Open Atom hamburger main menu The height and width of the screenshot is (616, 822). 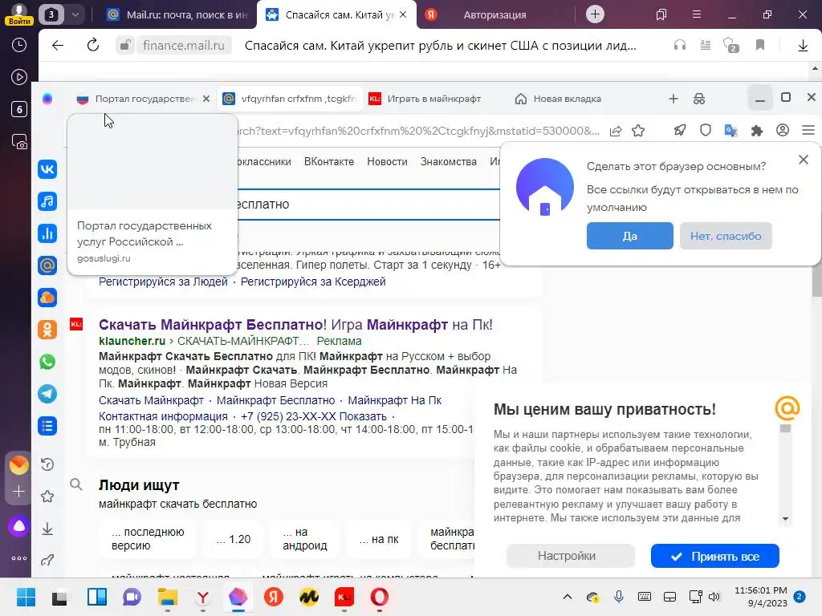coord(808,131)
